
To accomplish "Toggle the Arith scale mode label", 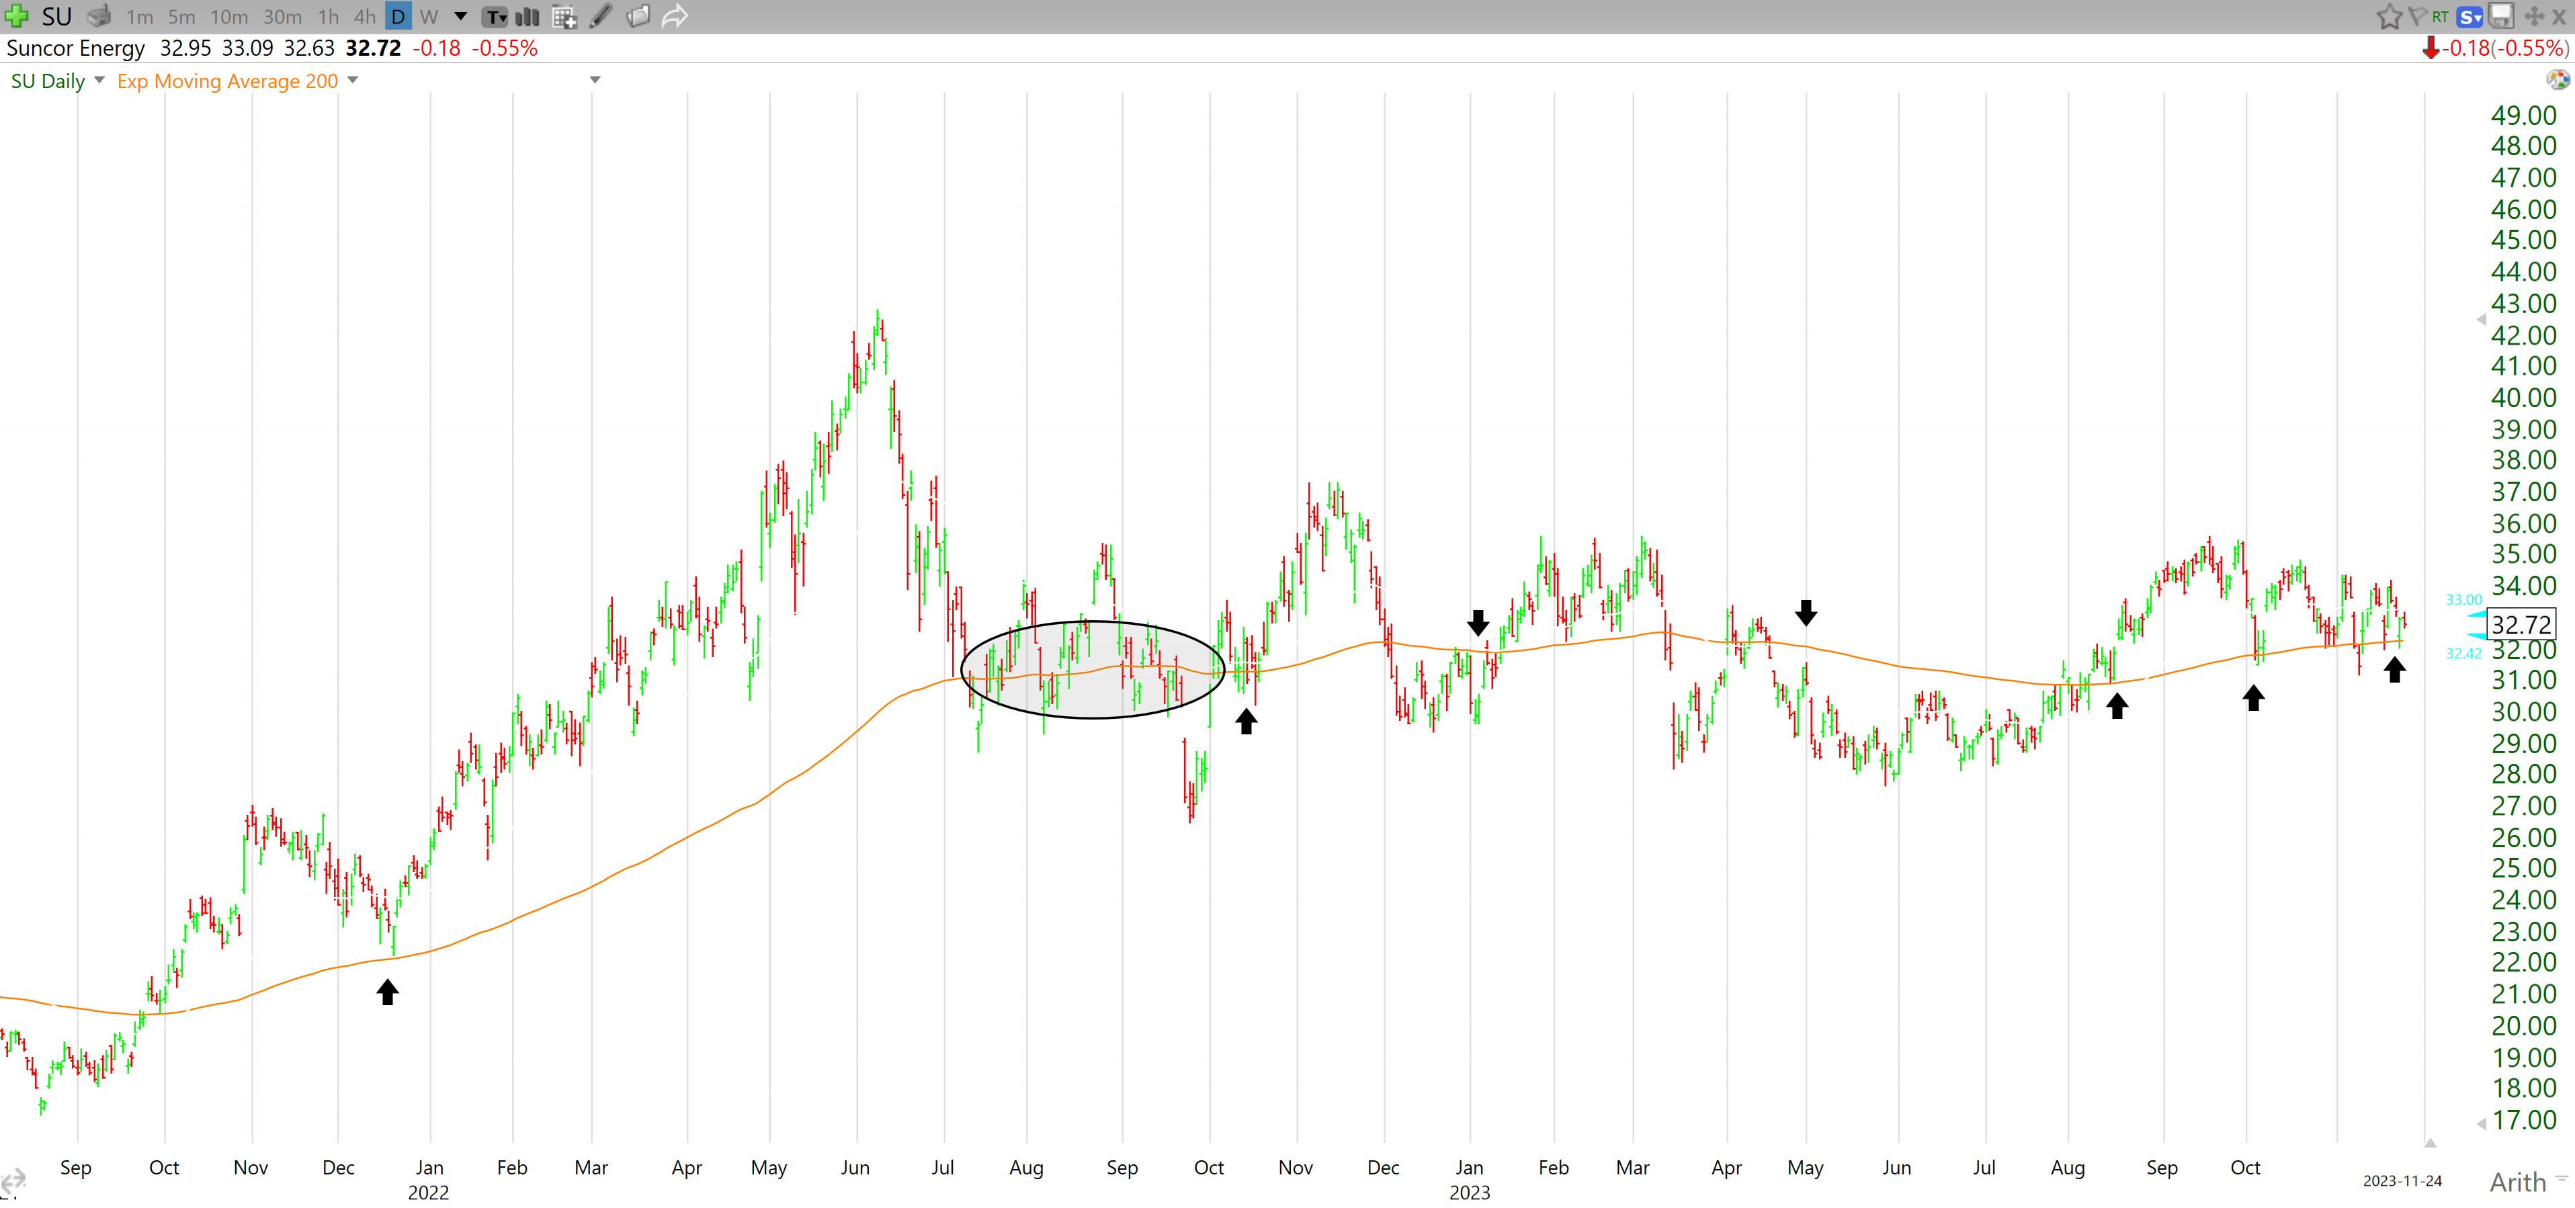I will coord(2517,1182).
